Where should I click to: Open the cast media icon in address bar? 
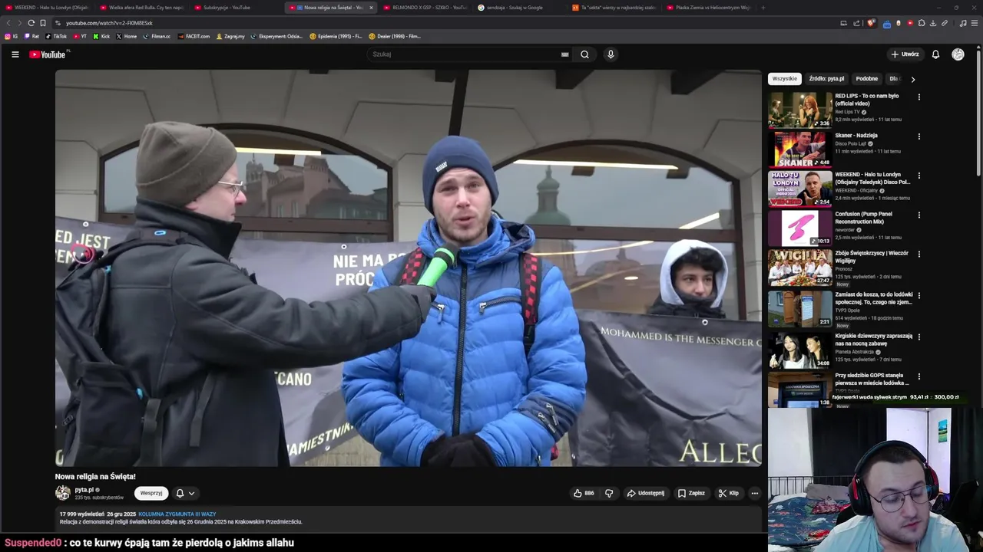(x=843, y=23)
